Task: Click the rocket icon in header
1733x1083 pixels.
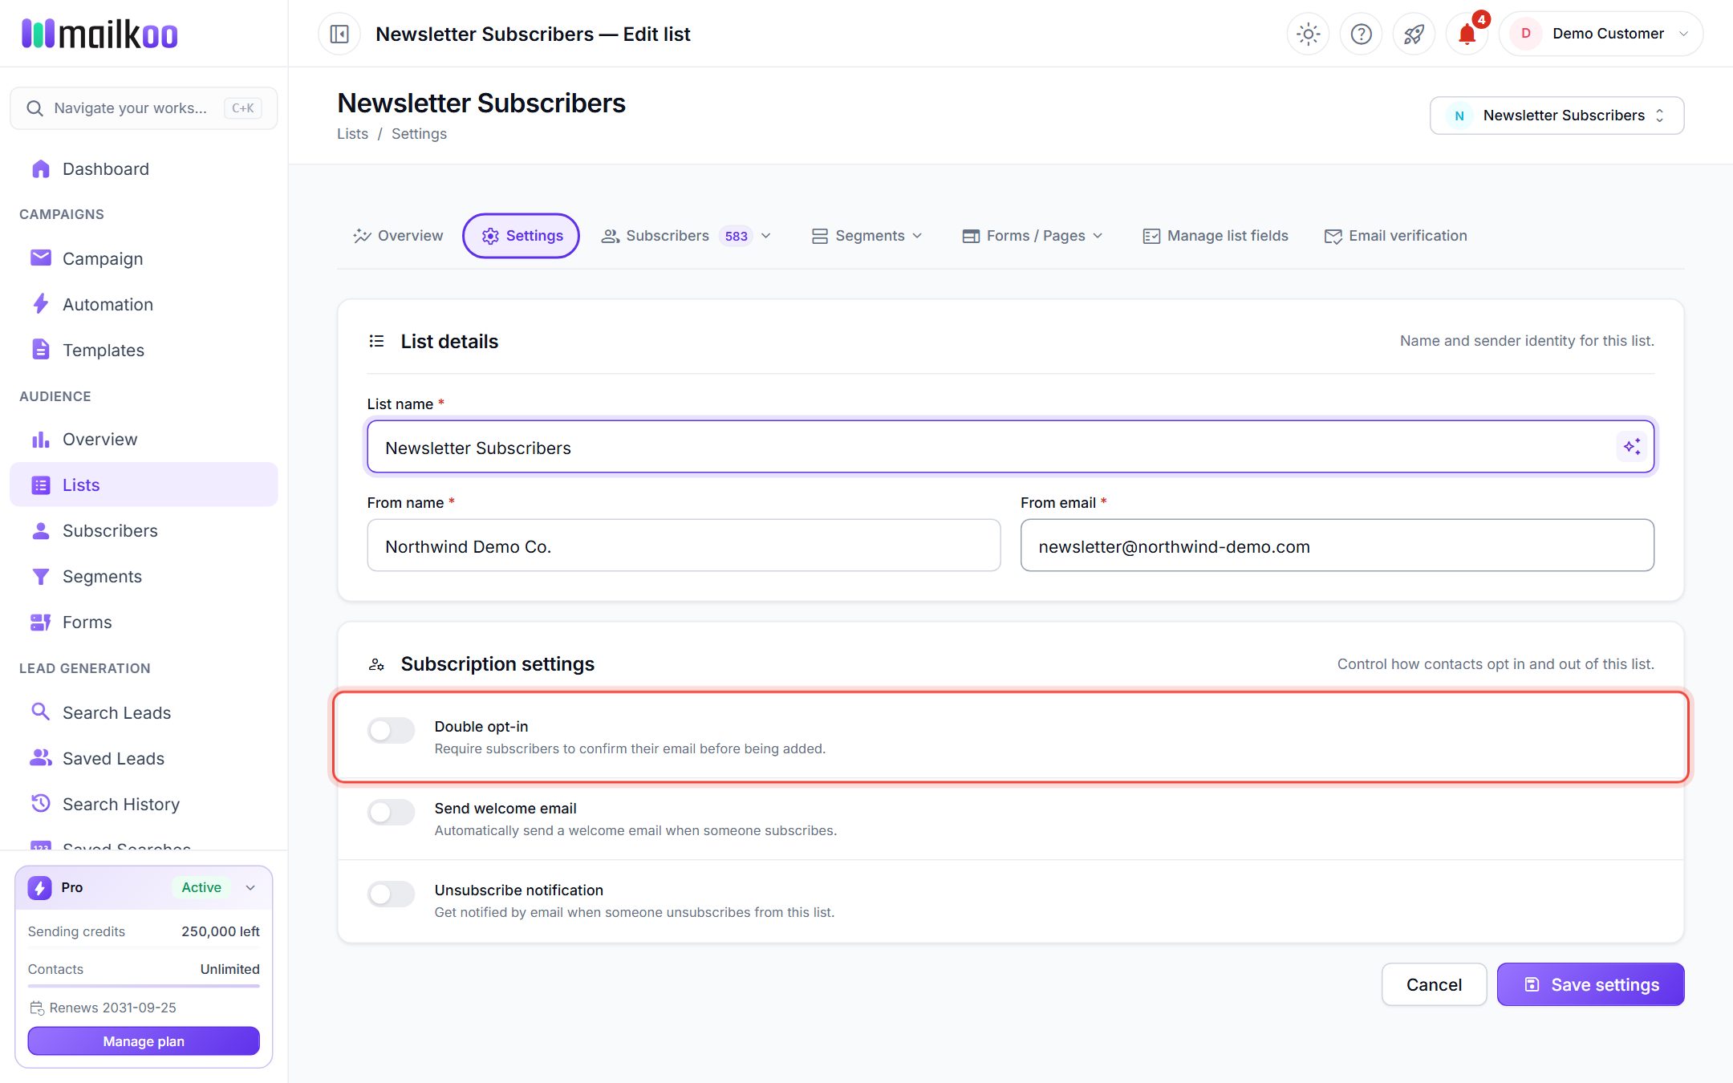Action: (1414, 34)
